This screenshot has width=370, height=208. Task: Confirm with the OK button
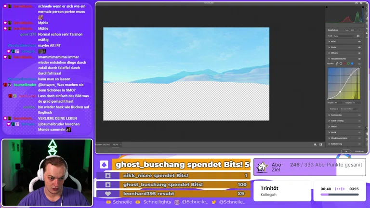[346, 151]
